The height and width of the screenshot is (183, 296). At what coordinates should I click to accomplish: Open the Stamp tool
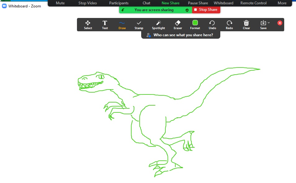tap(139, 25)
